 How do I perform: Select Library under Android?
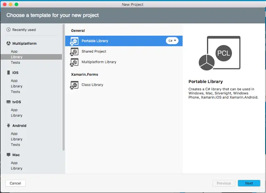(17, 139)
